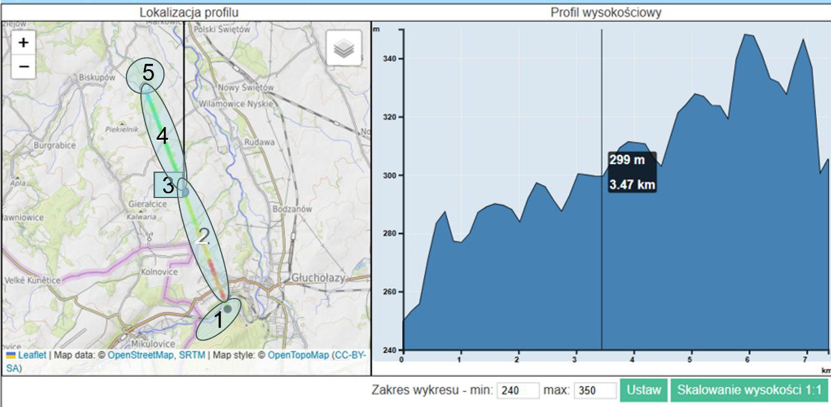831x407 pixels.
Task: Click Skalowanie wysokości 1:1 button
Action: pyautogui.click(x=749, y=390)
